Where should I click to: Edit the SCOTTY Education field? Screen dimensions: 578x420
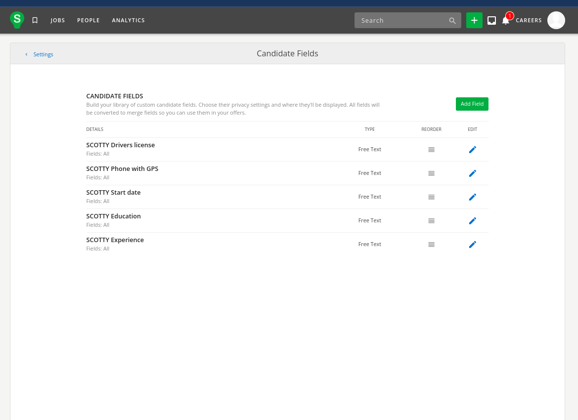472,220
